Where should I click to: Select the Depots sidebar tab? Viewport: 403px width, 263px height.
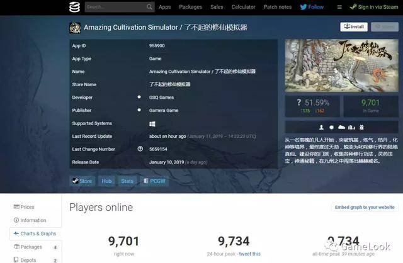(x=35, y=260)
